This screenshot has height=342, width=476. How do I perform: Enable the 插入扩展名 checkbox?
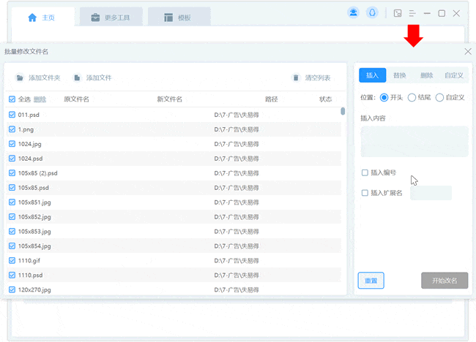coord(365,193)
